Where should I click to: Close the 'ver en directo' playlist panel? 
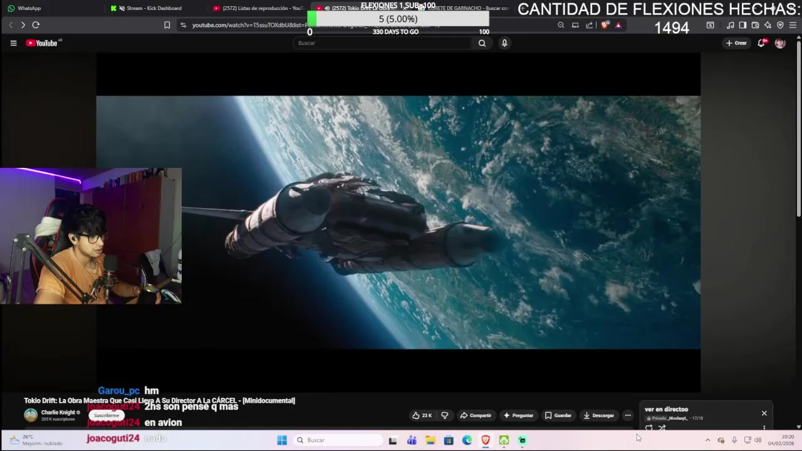click(x=764, y=413)
